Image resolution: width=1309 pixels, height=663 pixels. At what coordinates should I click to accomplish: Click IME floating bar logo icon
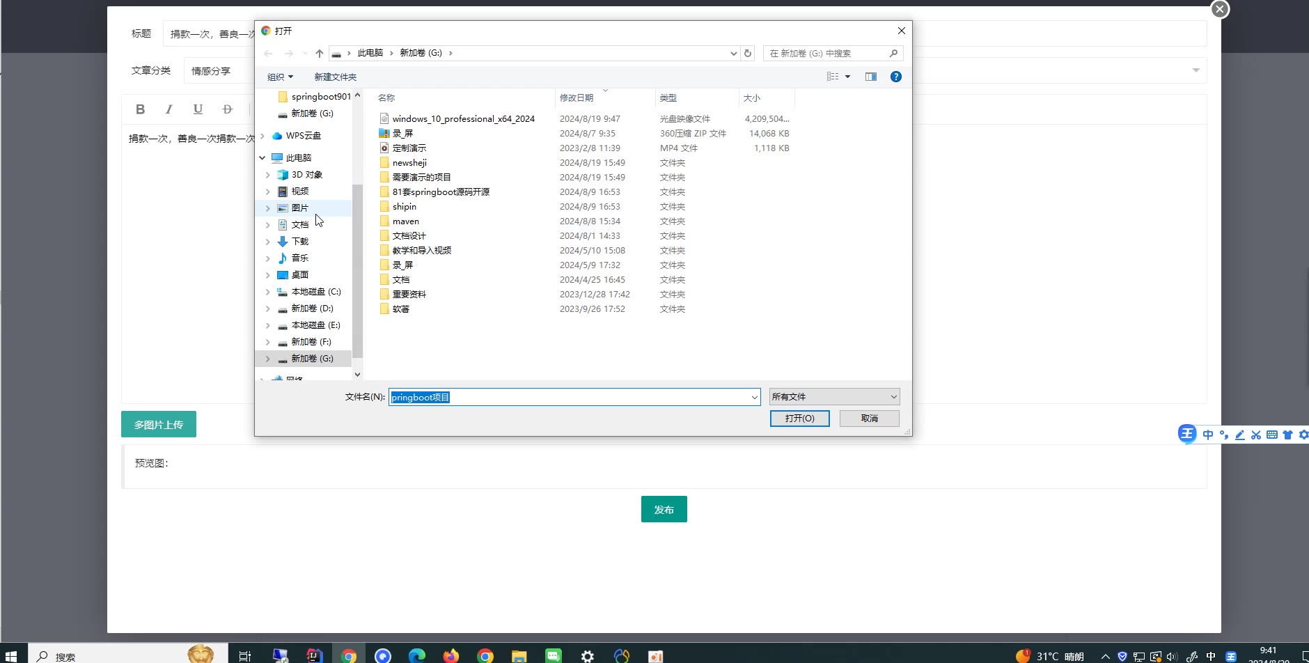pyautogui.click(x=1187, y=434)
